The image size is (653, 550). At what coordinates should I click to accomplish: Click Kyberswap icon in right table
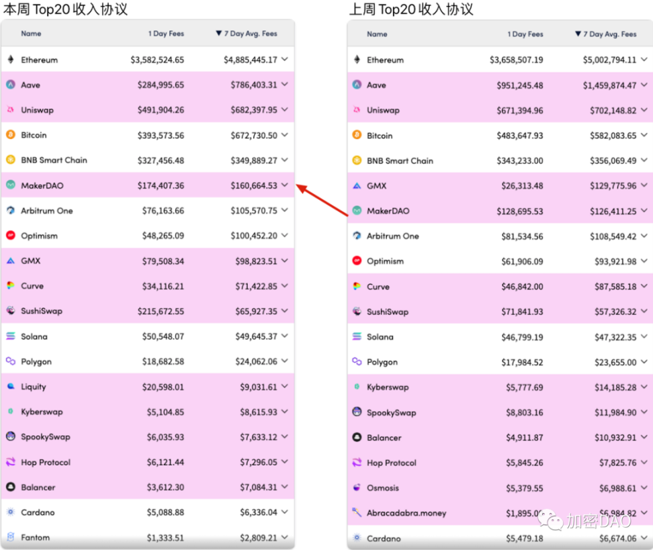click(357, 387)
